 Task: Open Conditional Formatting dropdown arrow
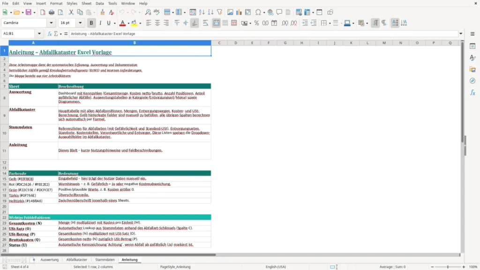click(x=367, y=23)
